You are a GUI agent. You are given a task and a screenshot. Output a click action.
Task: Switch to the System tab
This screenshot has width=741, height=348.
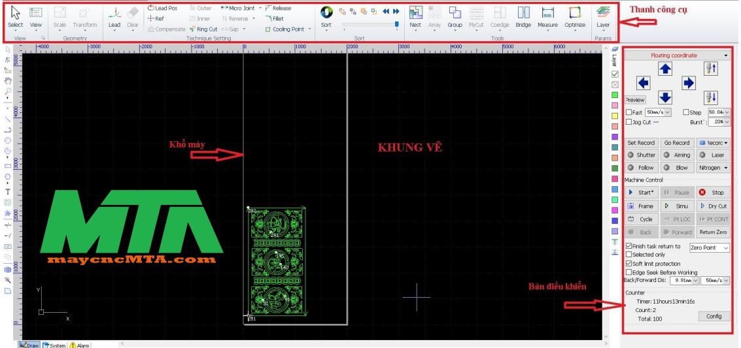pyautogui.click(x=54, y=345)
